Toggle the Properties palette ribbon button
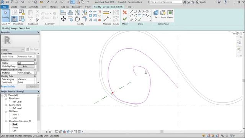Image resolution: width=245 pixels, height=138 pixels. 15,19
